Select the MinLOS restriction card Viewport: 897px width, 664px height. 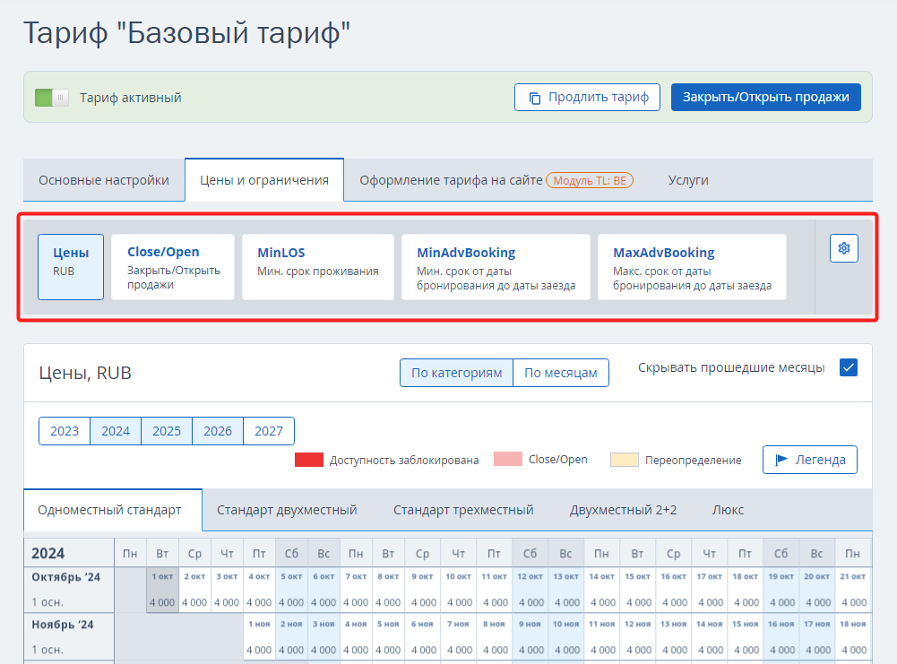[x=317, y=267]
